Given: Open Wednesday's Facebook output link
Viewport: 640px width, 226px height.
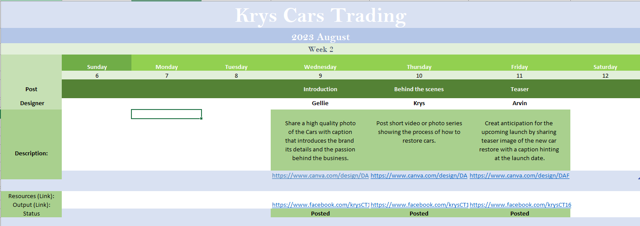Looking at the screenshot, I should coord(321,205).
